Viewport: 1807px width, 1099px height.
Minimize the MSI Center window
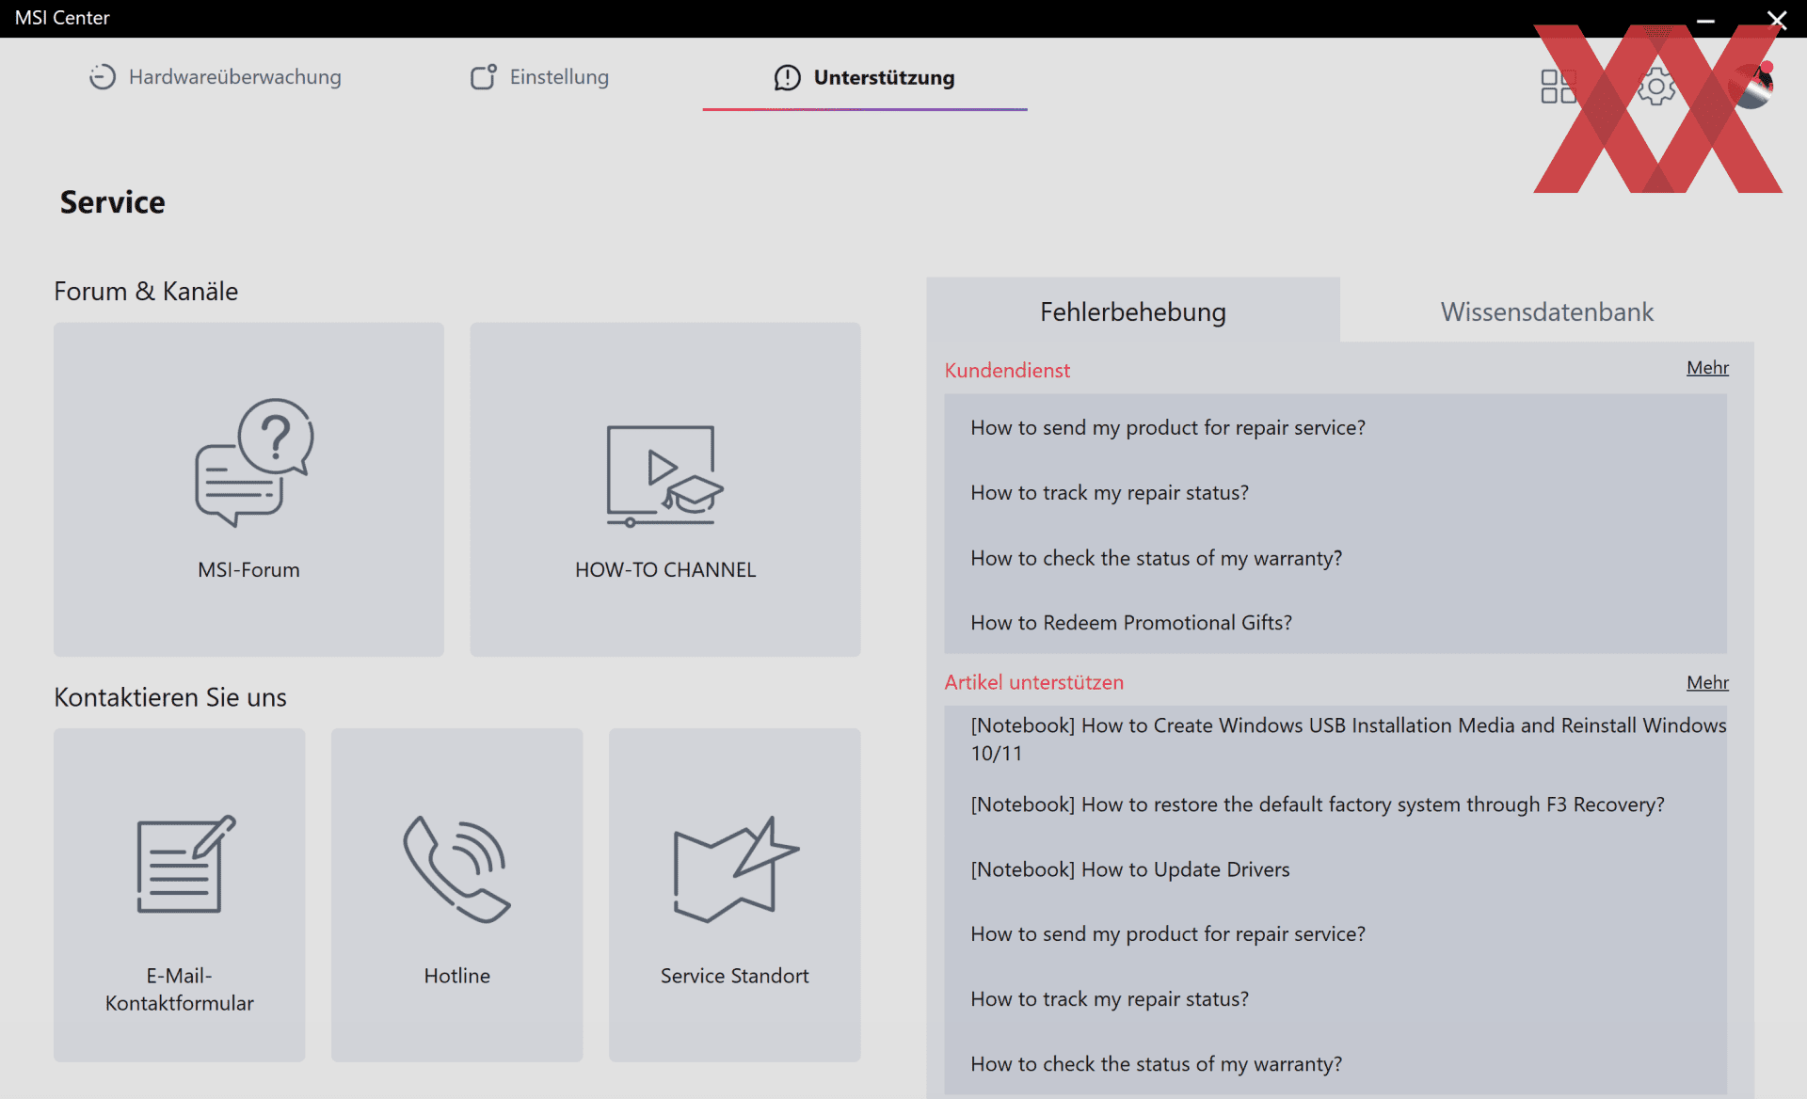1705,19
